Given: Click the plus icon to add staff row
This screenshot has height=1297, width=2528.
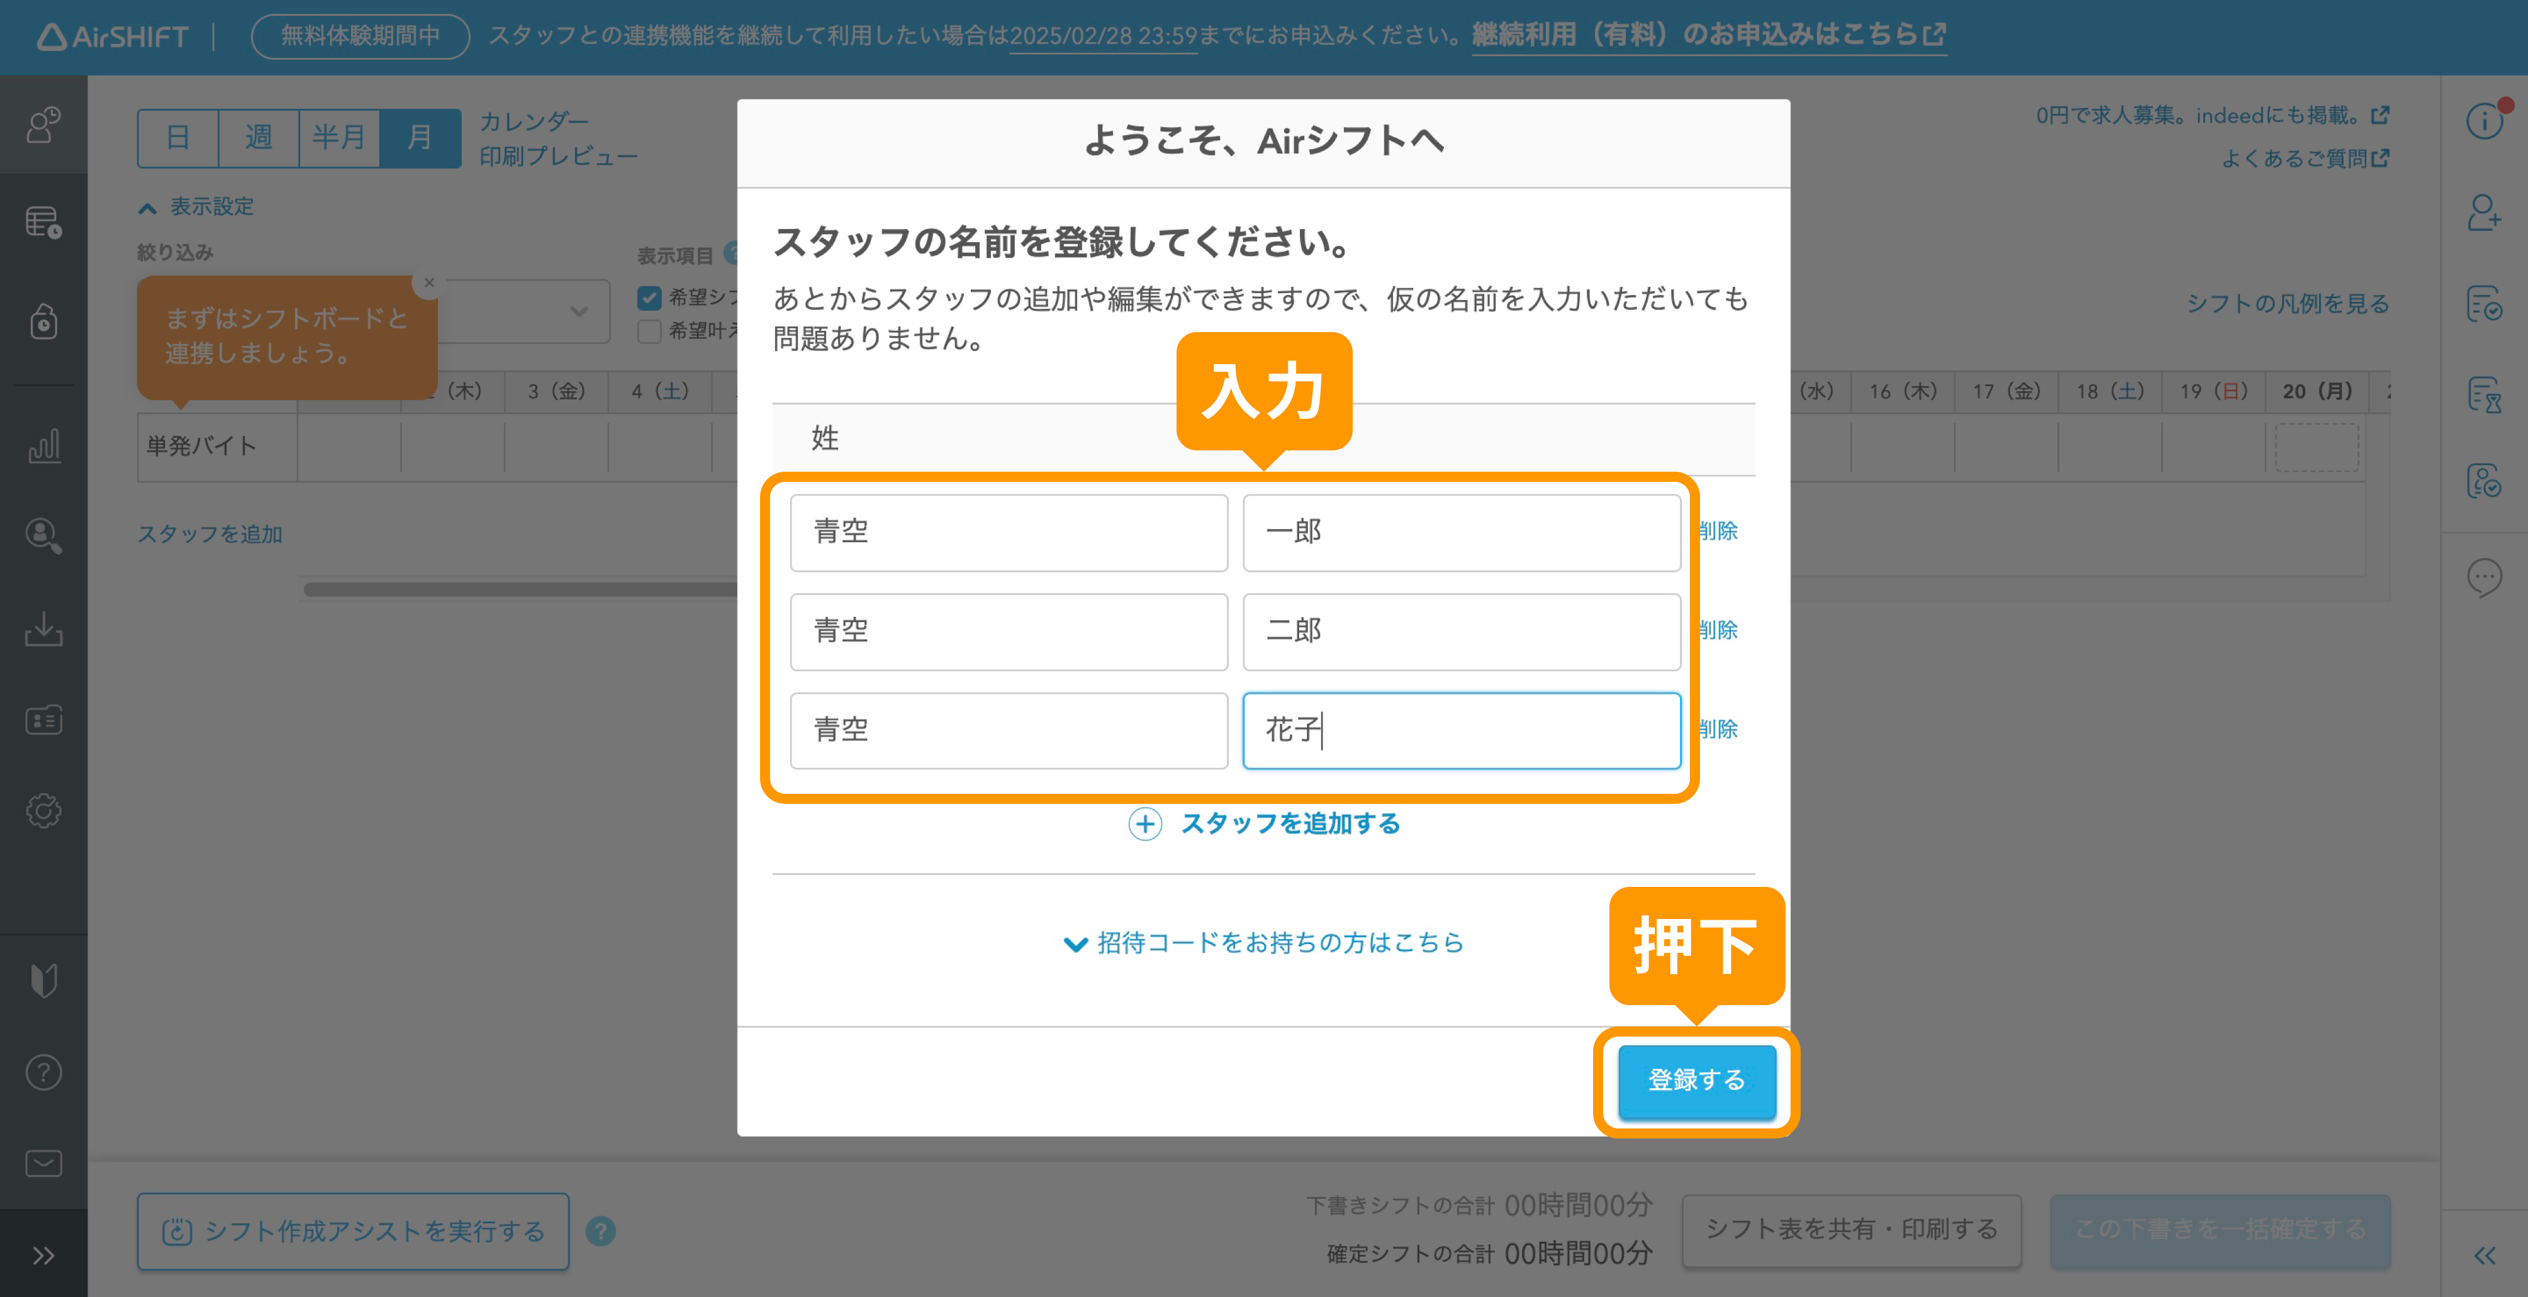Looking at the screenshot, I should (1145, 824).
